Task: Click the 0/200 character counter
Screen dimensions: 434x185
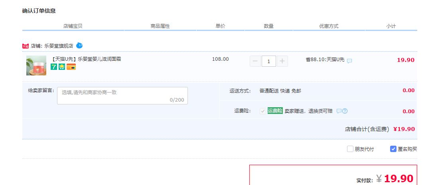Action: click(x=177, y=100)
